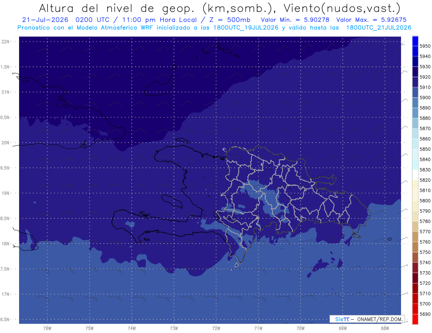Click the '1800UTC_21JUL2026' valid-until time
This screenshot has height=333, width=432.
click(379, 28)
